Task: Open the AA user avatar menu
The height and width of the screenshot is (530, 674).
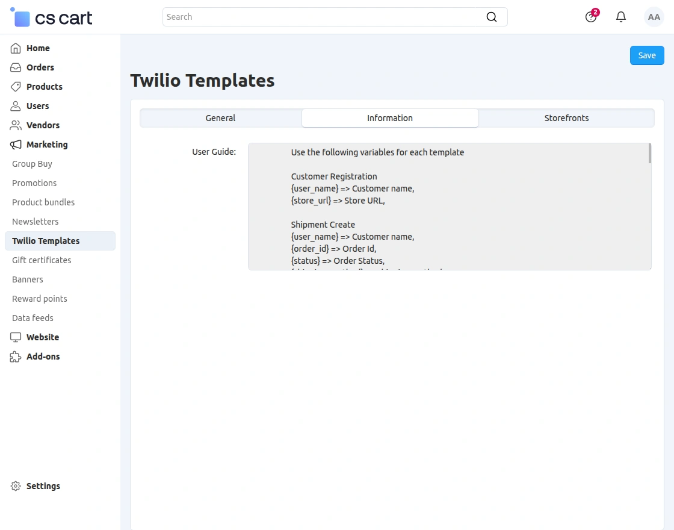Action: 654,17
